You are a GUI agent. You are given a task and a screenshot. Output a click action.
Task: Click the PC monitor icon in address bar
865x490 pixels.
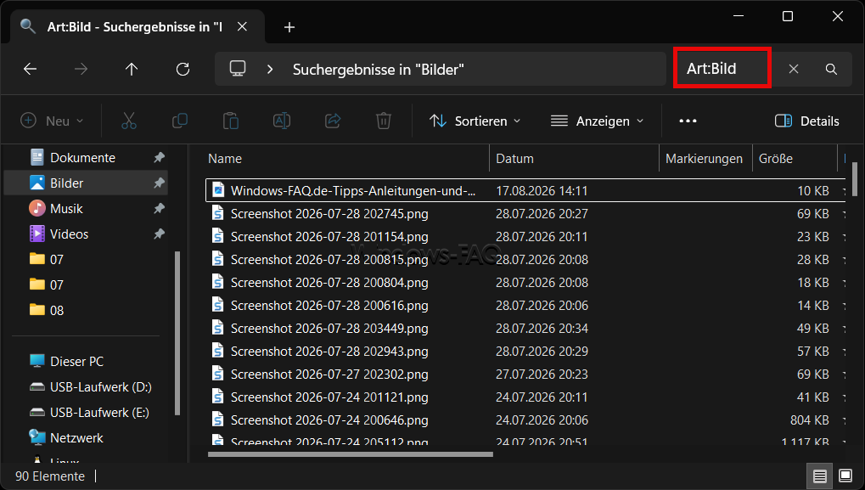(238, 69)
